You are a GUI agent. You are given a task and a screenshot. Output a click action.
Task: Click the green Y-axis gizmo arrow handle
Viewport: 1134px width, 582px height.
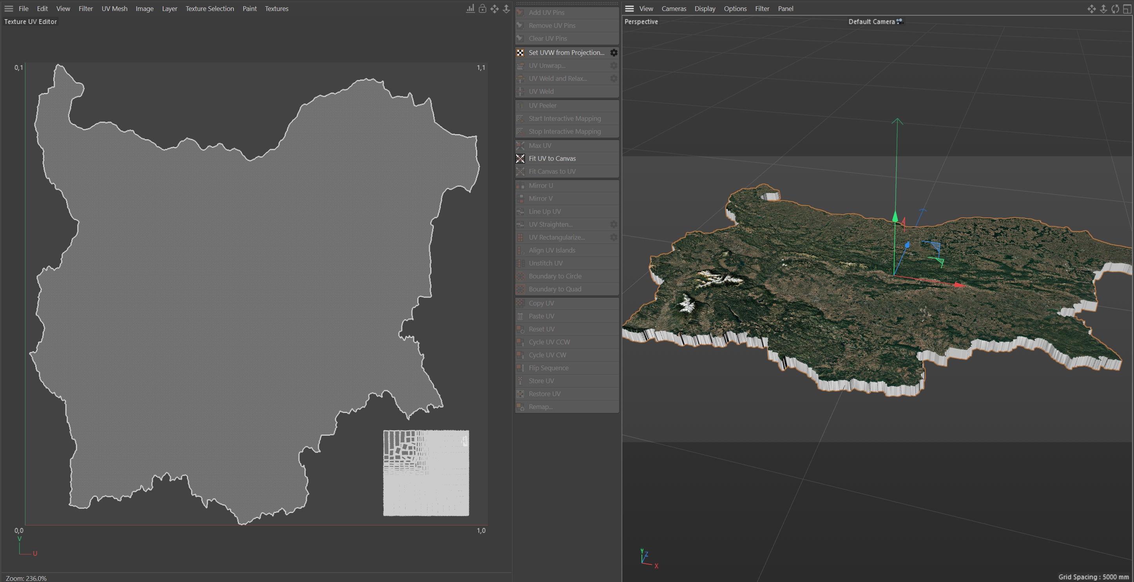(895, 216)
